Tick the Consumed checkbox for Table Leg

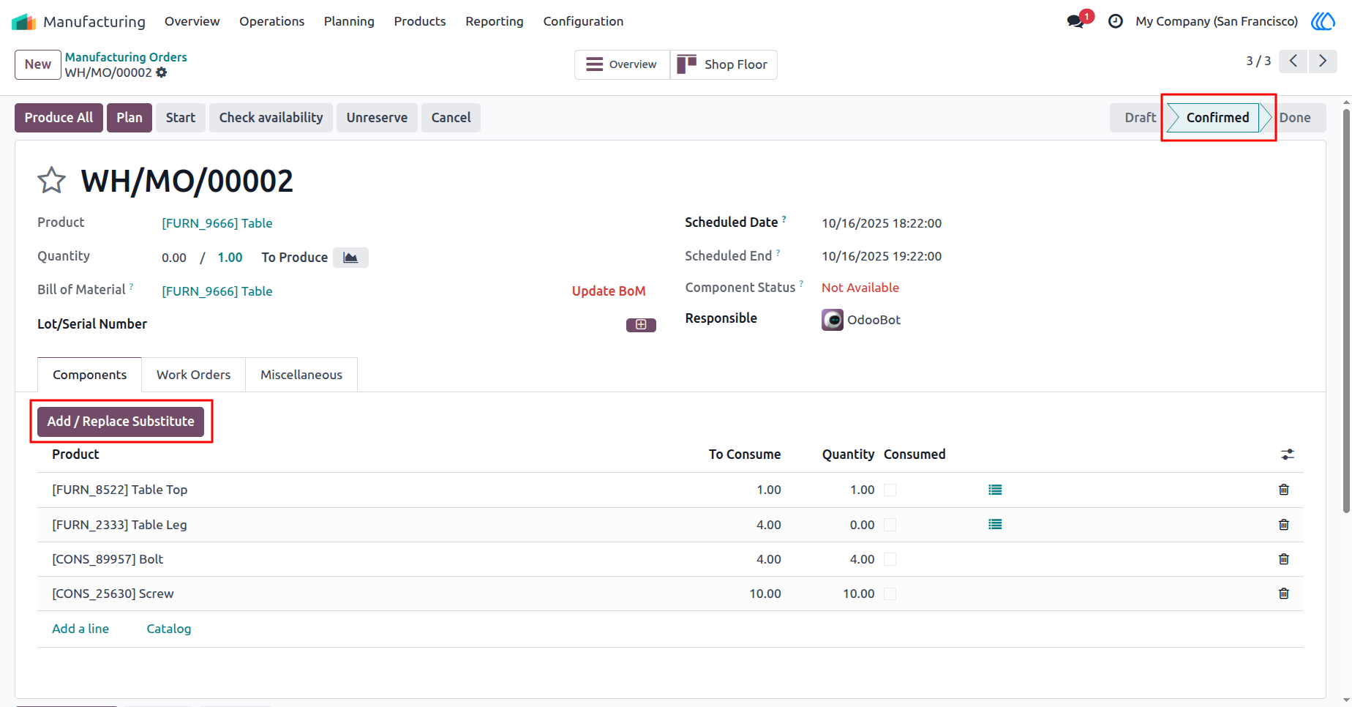point(890,525)
